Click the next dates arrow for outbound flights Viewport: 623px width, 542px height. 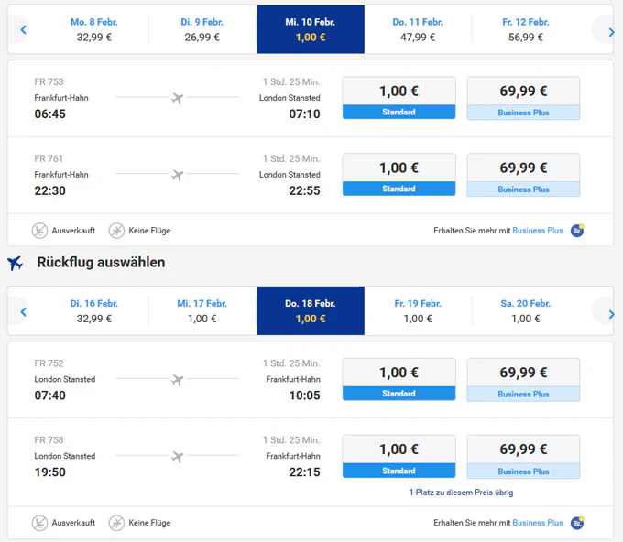pos(610,30)
